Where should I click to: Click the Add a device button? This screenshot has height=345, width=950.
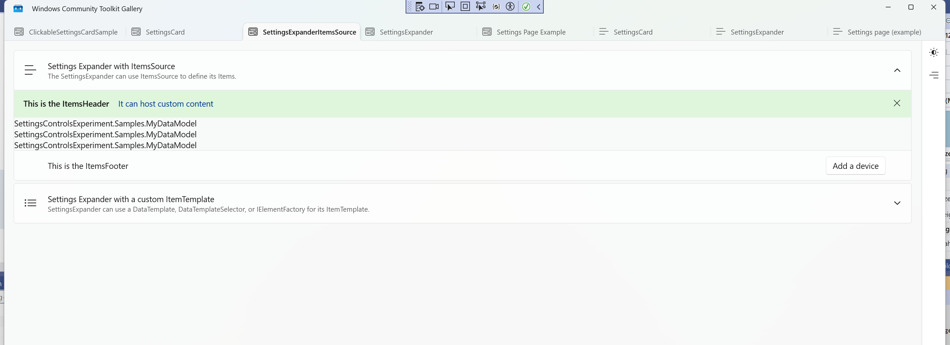855,166
